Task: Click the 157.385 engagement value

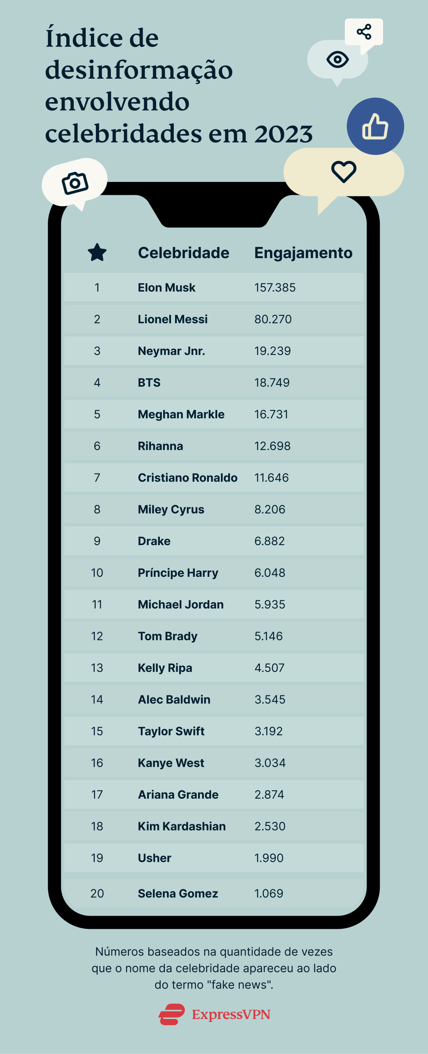Action: coord(275,287)
